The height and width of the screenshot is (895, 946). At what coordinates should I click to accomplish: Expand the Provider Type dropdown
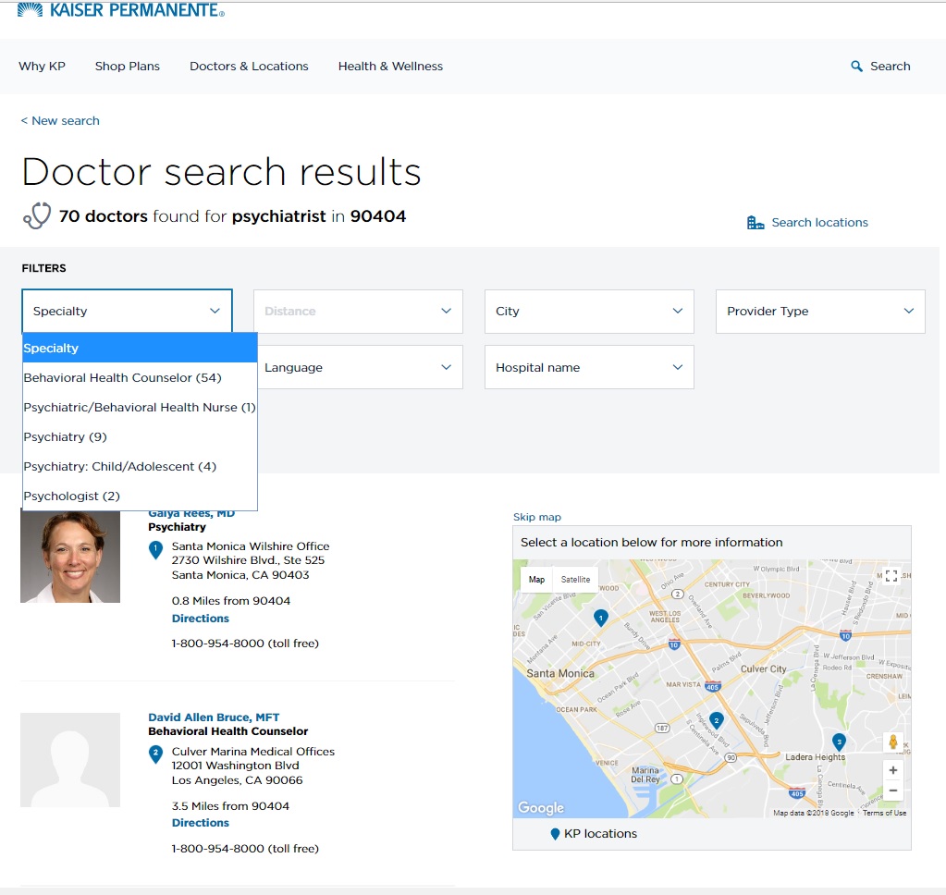point(820,312)
